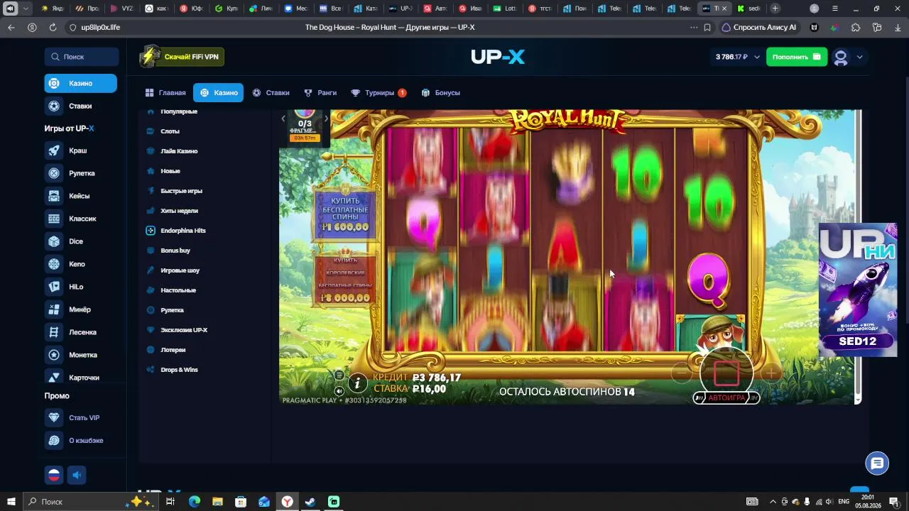Buy royal free spins for 8 000,00
The height and width of the screenshot is (511, 909).
(x=345, y=280)
